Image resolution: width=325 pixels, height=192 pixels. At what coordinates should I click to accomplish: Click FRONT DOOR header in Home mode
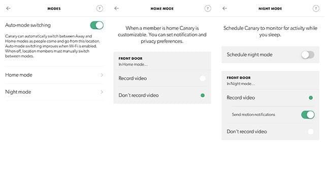(x=131, y=58)
